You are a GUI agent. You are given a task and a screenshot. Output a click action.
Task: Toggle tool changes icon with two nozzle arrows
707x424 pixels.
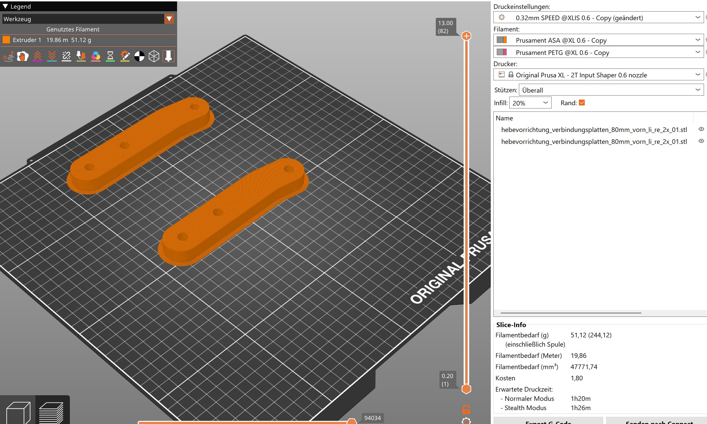[81, 57]
